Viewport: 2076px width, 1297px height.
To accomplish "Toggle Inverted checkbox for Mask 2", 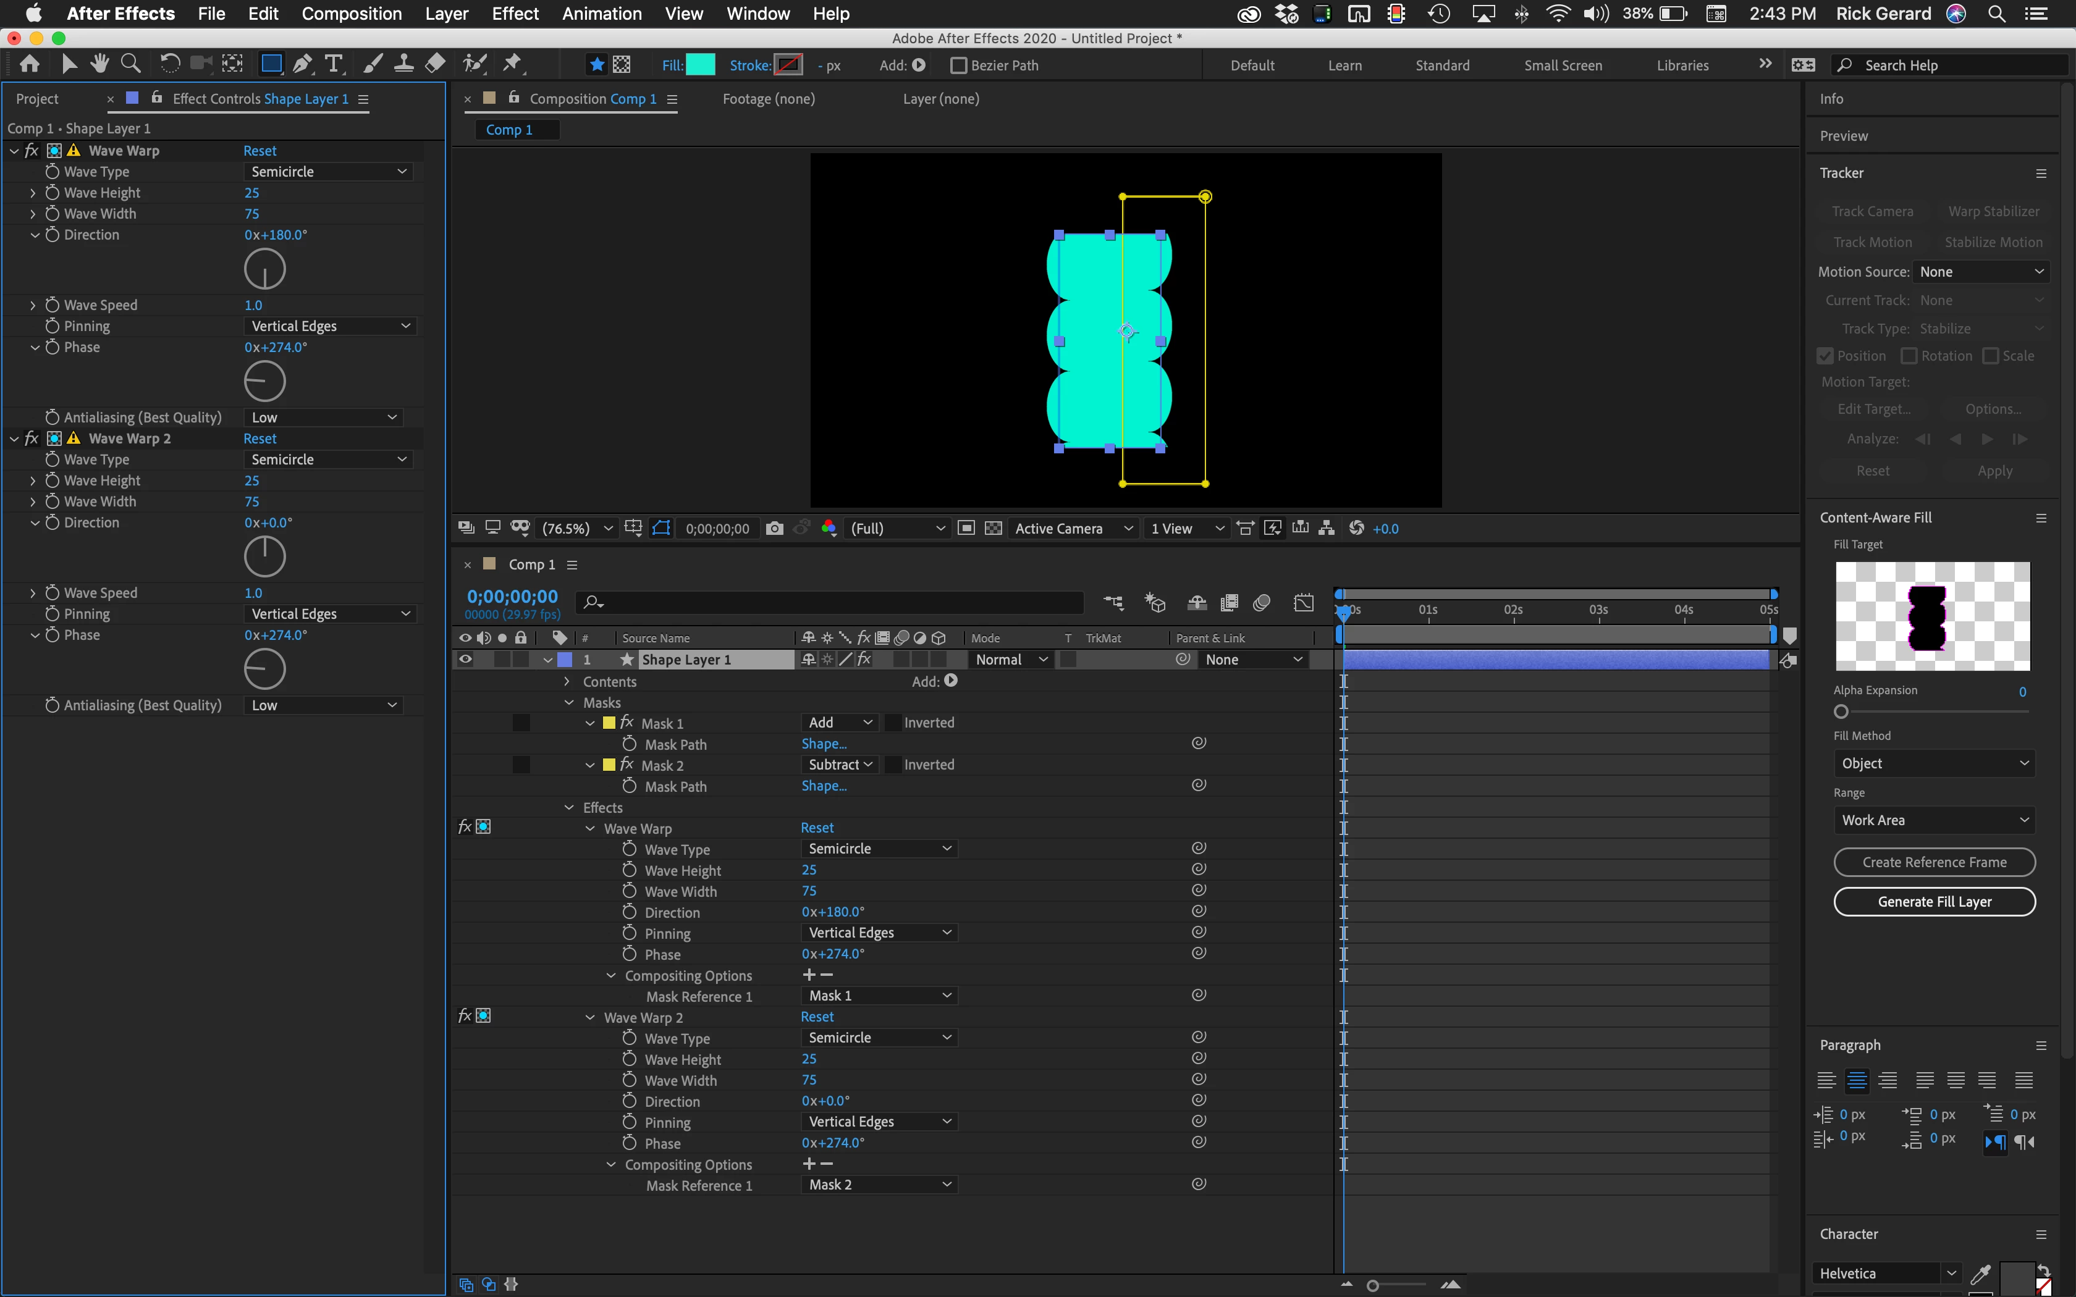I will click(x=893, y=765).
